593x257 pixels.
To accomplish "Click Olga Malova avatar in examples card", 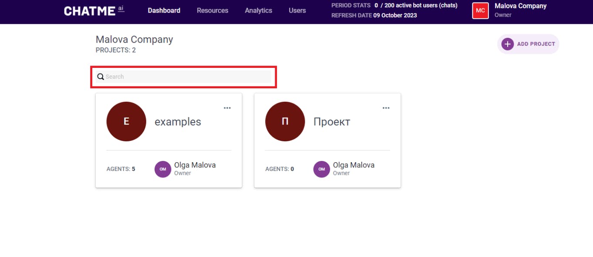I will point(163,169).
